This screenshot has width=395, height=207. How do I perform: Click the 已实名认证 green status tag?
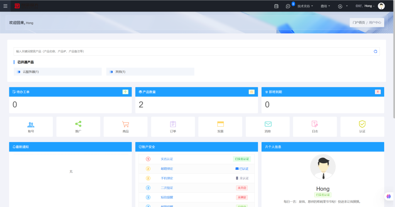pos(242,159)
